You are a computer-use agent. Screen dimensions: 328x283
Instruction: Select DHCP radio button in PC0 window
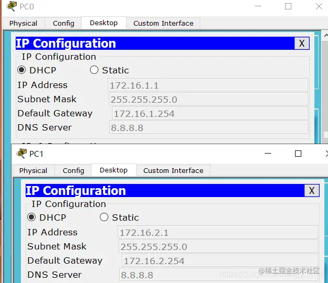click(21, 70)
